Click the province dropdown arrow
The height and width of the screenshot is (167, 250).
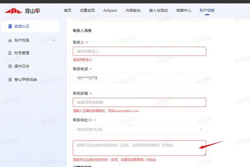[x=201, y=129]
